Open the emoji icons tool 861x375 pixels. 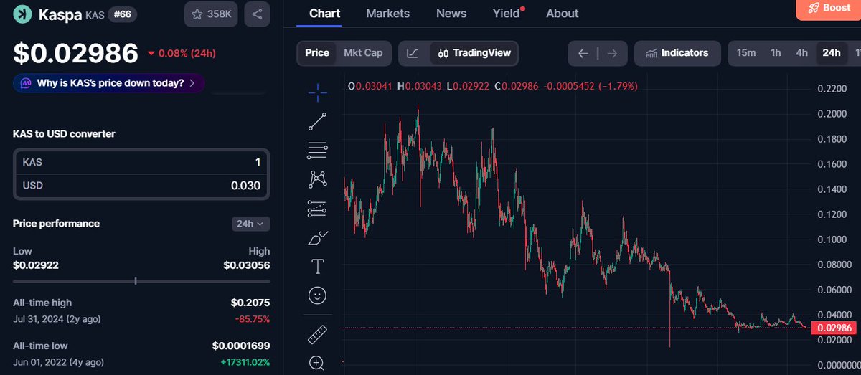[x=318, y=295]
